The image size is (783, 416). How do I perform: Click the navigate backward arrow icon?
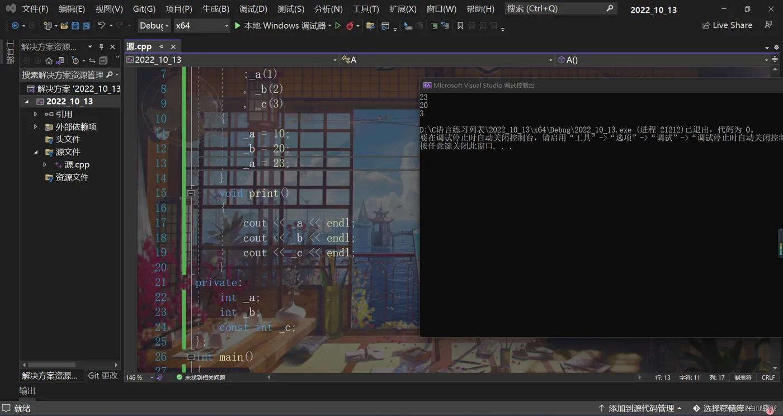[x=15, y=26]
